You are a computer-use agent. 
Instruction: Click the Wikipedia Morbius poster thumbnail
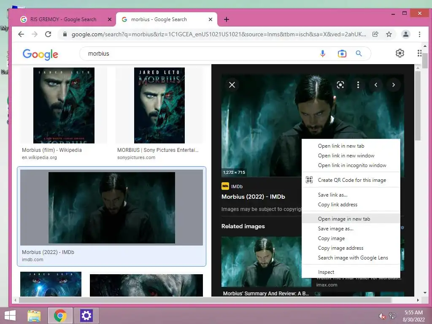(x=64, y=105)
